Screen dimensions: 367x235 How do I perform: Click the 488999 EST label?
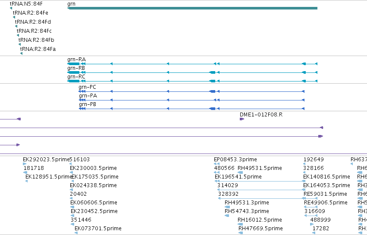(320, 220)
